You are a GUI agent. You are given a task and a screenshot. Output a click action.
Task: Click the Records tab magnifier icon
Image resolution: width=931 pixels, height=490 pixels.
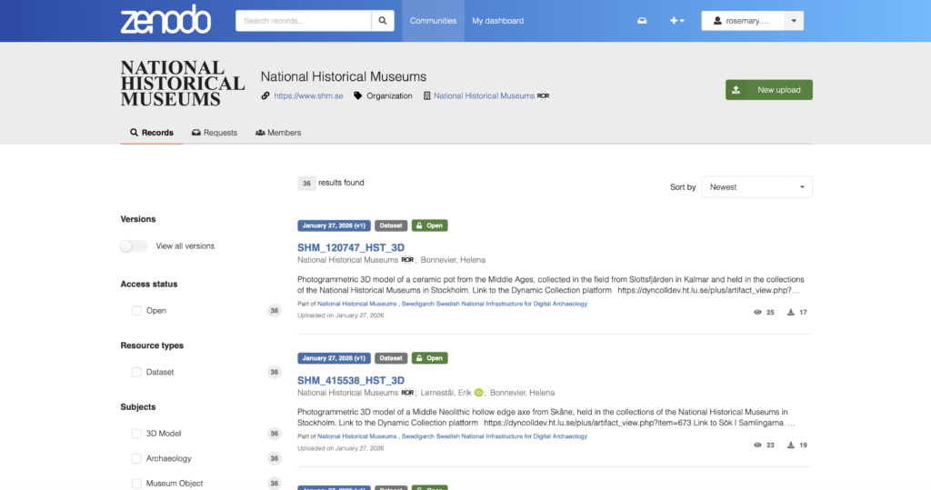coord(135,133)
